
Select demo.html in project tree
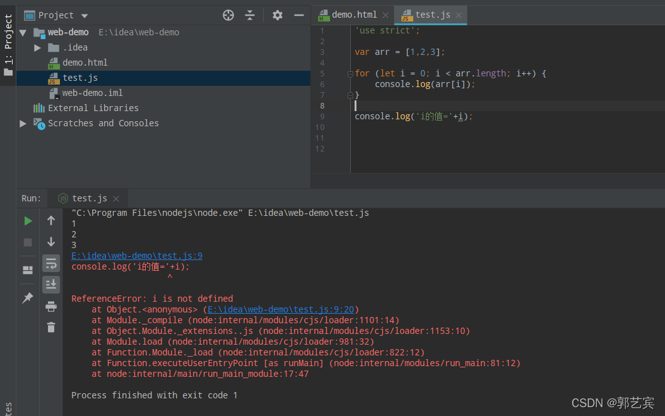click(x=85, y=63)
